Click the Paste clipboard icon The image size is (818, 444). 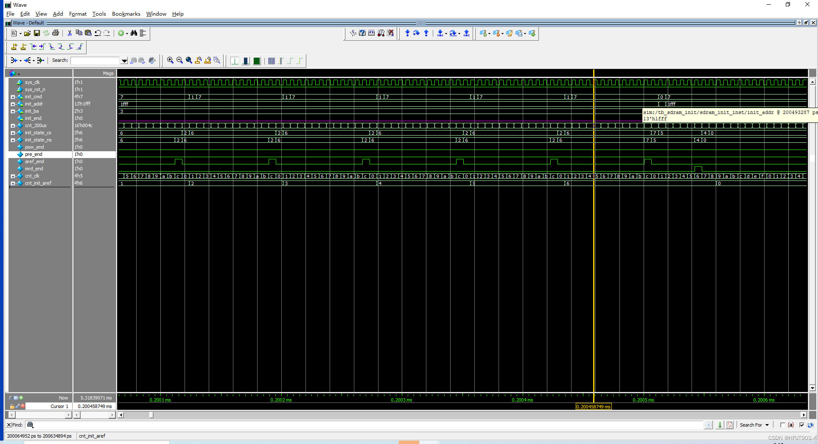(x=88, y=33)
